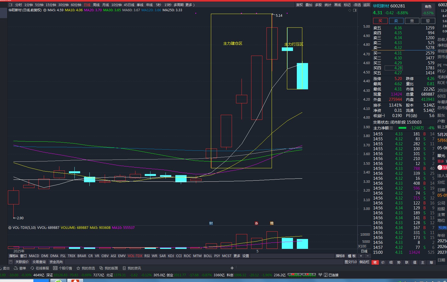447x282 pixels.
Task: Toggle the panel icon beside 关联报价
Action: (11, 262)
